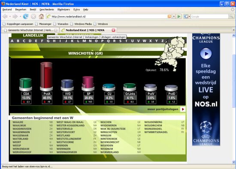
Task: Open the Windows bookmark
Action: pyautogui.click(x=101, y=24)
